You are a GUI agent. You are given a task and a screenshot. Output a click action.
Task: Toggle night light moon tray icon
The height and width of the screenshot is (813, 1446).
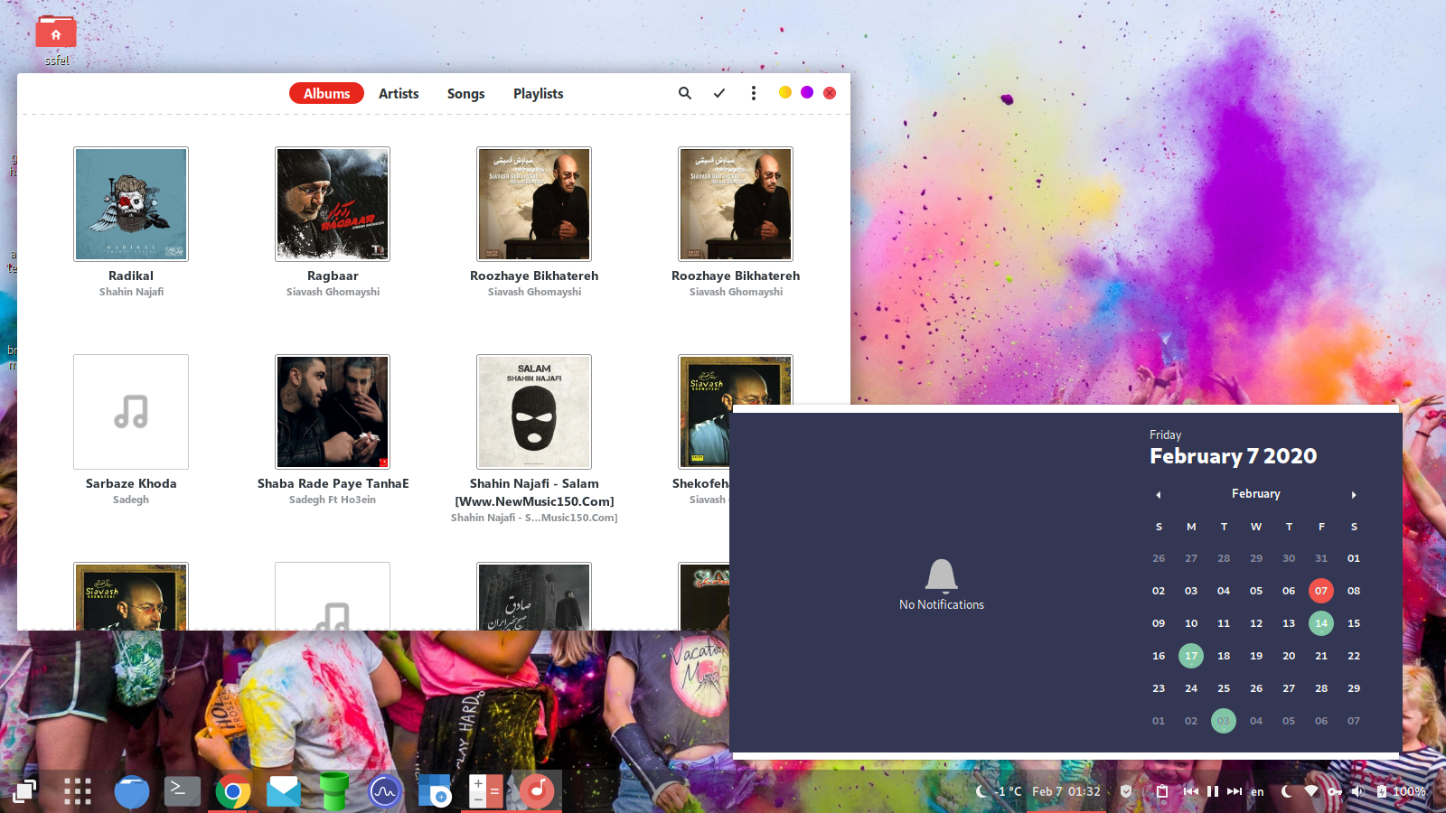(x=1287, y=791)
